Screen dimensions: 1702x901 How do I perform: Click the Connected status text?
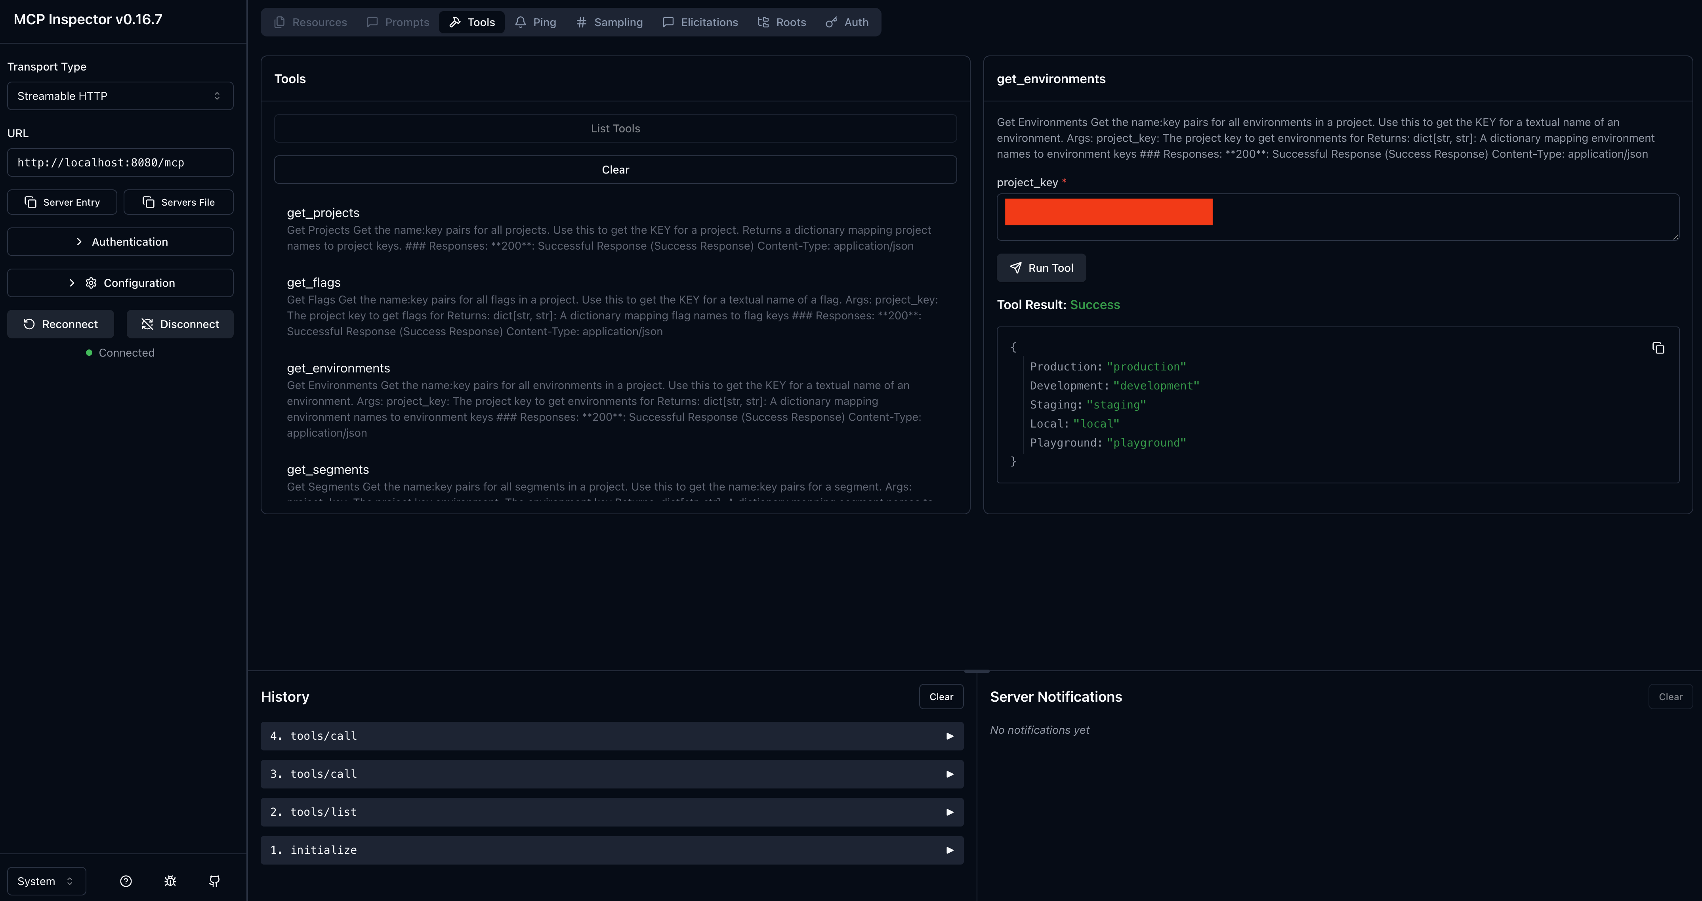click(127, 353)
